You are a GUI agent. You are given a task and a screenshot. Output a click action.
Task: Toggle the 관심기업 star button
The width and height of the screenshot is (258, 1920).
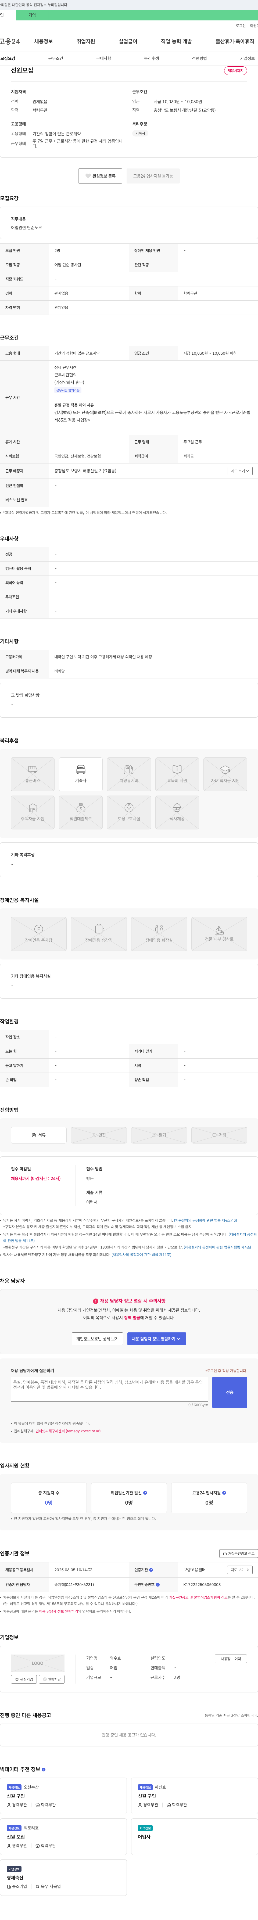pos(24,1679)
